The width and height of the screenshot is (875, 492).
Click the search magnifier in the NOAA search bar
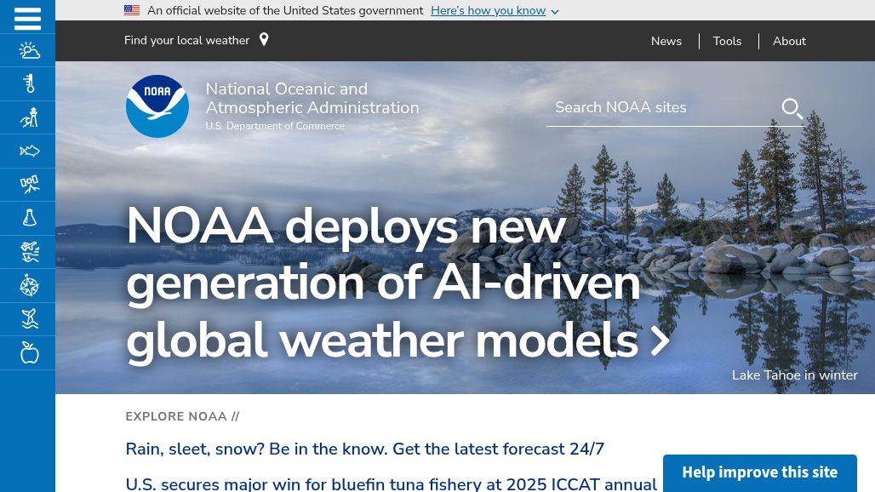click(792, 108)
